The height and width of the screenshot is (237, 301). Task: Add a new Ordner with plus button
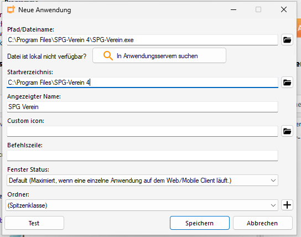click(x=287, y=205)
